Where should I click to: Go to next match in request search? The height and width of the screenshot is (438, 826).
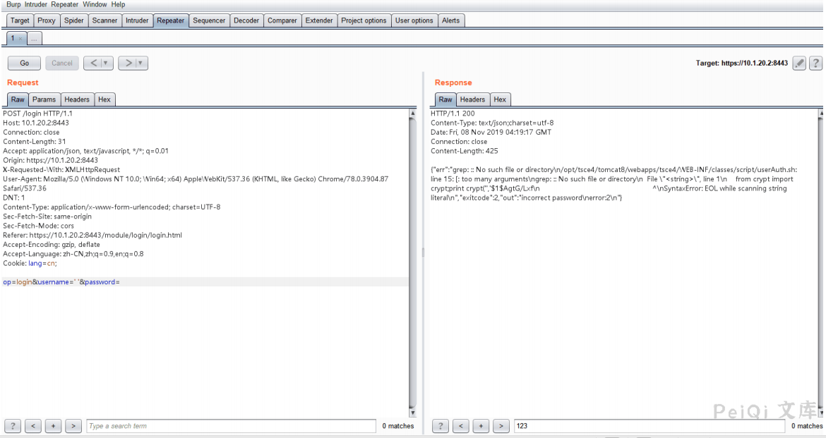(73, 426)
